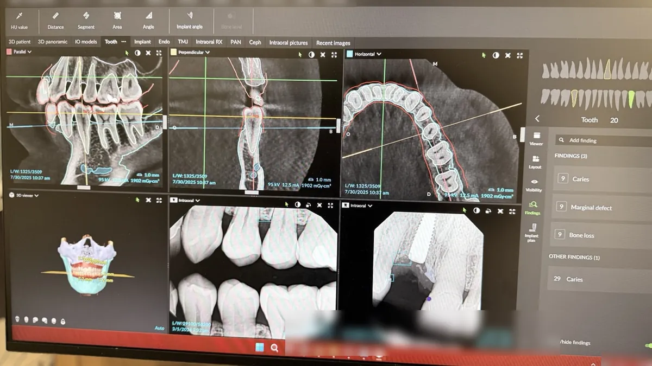Select the Implant angle tool

[190, 20]
